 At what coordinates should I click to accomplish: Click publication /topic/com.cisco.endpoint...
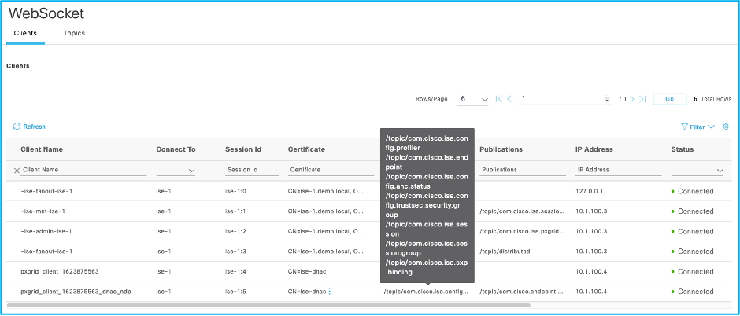click(x=522, y=292)
